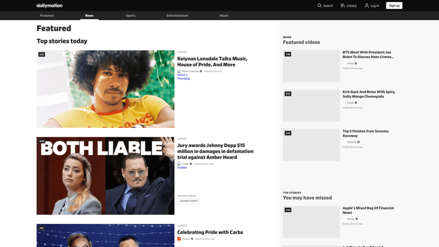This screenshot has height=247, width=439.
Task: Switch to the Music tab
Action: pyautogui.click(x=224, y=16)
